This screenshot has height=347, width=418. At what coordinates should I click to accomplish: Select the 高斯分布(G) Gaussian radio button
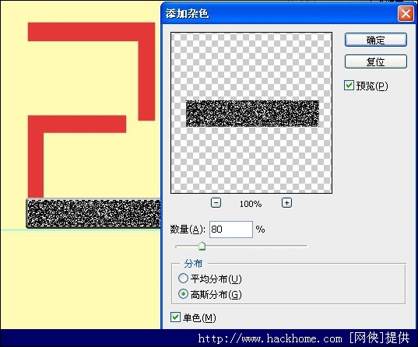[x=183, y=294]
